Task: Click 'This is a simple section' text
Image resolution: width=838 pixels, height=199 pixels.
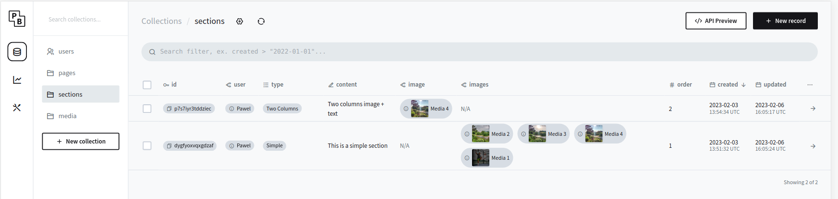Action: pyautogui.click(x=358, y=146)
